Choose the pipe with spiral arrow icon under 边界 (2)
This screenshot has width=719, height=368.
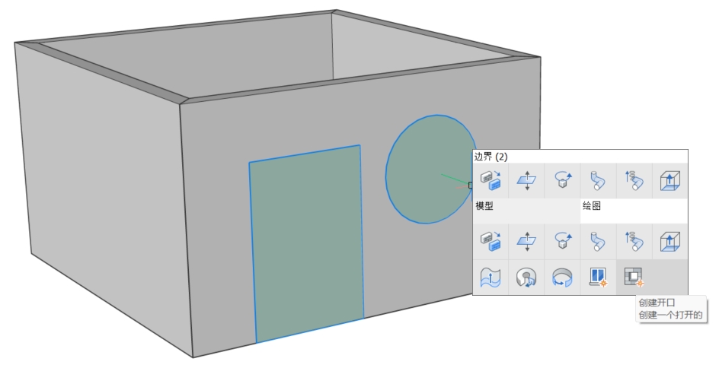pyautogui.click(x=634, y=180)
